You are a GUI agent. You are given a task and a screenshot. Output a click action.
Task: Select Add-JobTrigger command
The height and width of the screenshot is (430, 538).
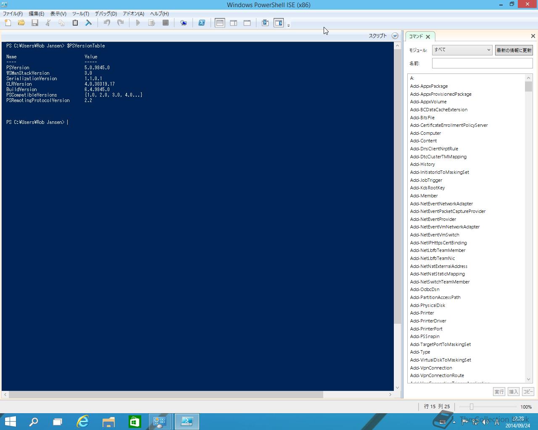click(x=426, y=180)
